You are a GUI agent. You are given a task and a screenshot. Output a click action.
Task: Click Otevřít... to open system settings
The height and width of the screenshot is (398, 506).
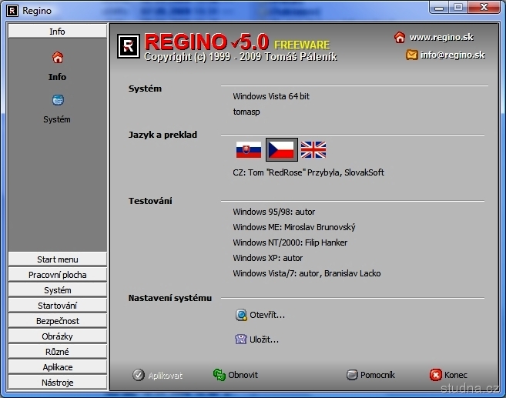266,315
